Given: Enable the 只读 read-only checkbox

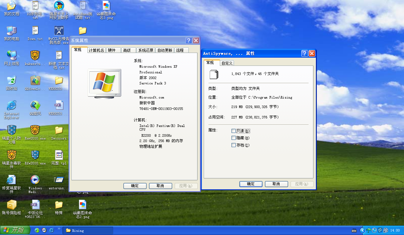Looking at the screenshot, I should [233, 131].
